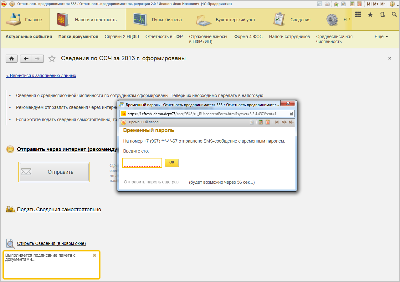This screenshot has height=282, width=400.
Task: Navigate back with the left arrow
Action: coord(26,59)
